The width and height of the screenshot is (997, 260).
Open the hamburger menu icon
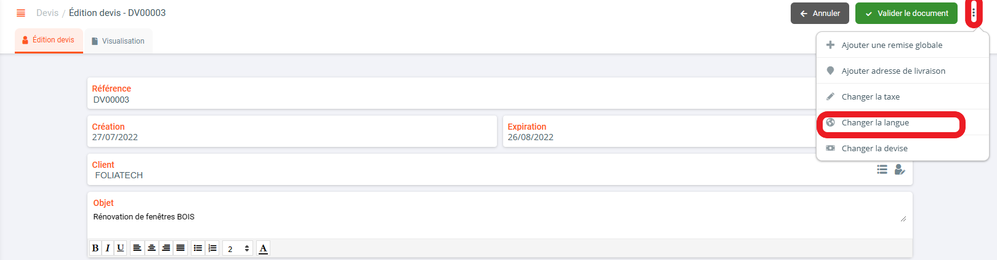tap(21, 13)
